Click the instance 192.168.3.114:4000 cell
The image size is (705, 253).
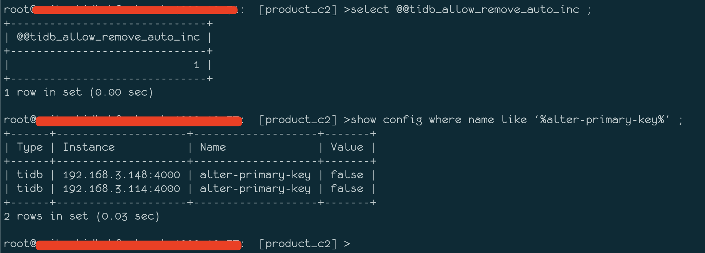click(x=121, y=189)
